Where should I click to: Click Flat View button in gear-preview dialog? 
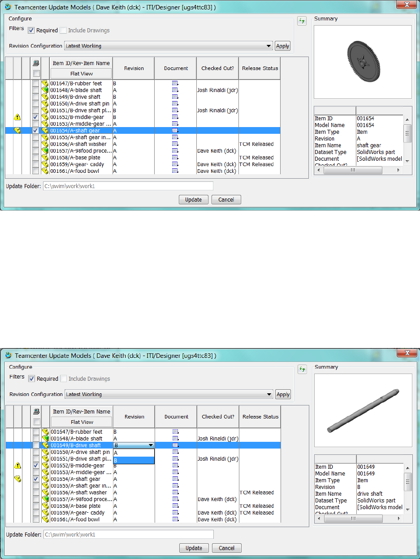(81, 74)
